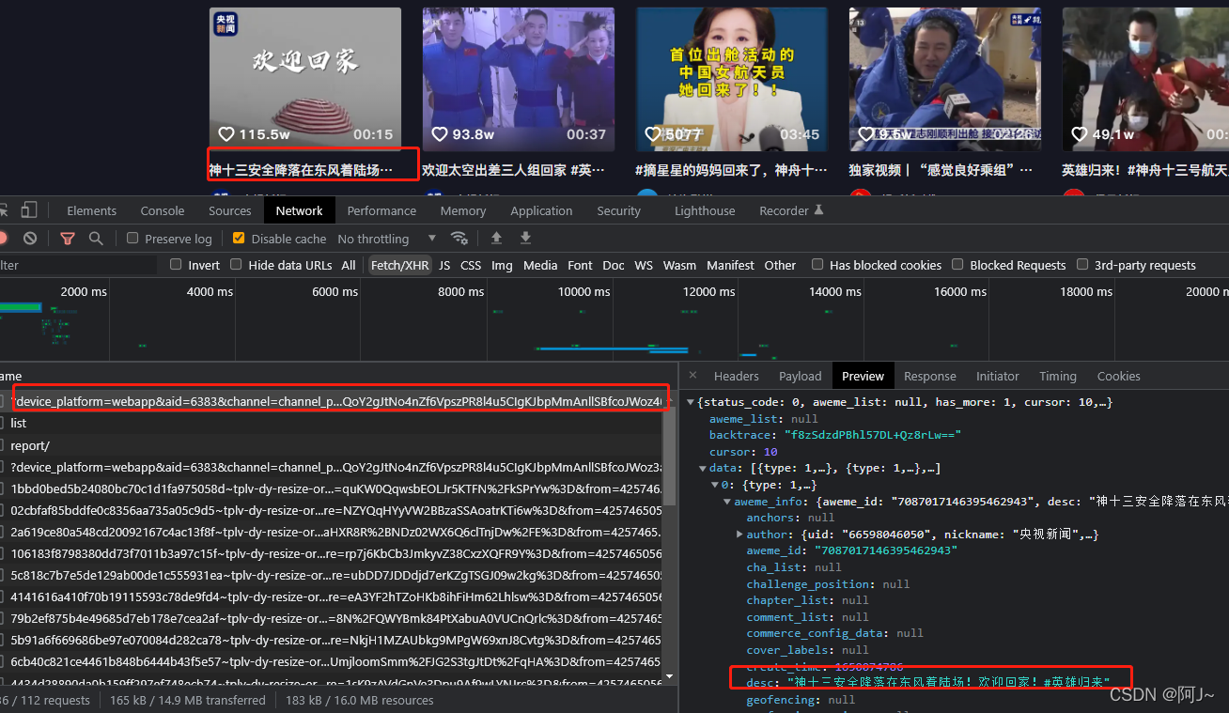Switch to Performance tab
The height and width of the screenshot is (713, 1229).
(x=381, y=210)
